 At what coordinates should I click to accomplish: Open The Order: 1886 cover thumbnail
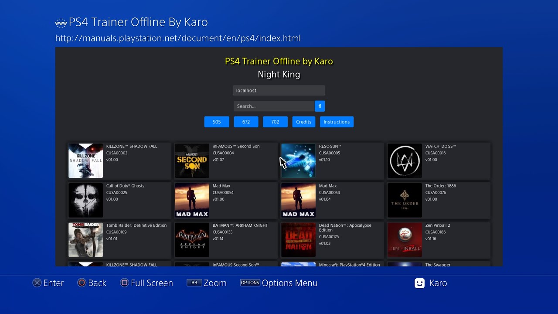point(405,200)
